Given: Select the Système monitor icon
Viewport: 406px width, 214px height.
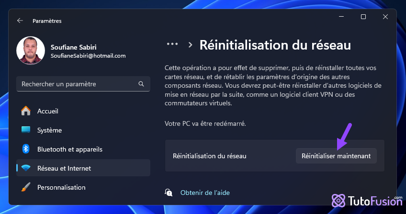Looking at the screenshot, I should 26,130.
